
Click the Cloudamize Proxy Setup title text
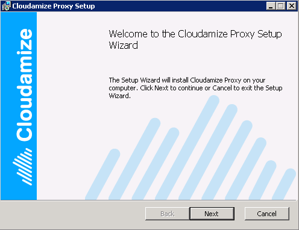click(x=54, y=6)
